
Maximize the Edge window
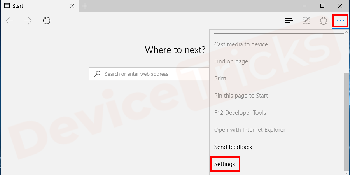click(x=322, y=6)
